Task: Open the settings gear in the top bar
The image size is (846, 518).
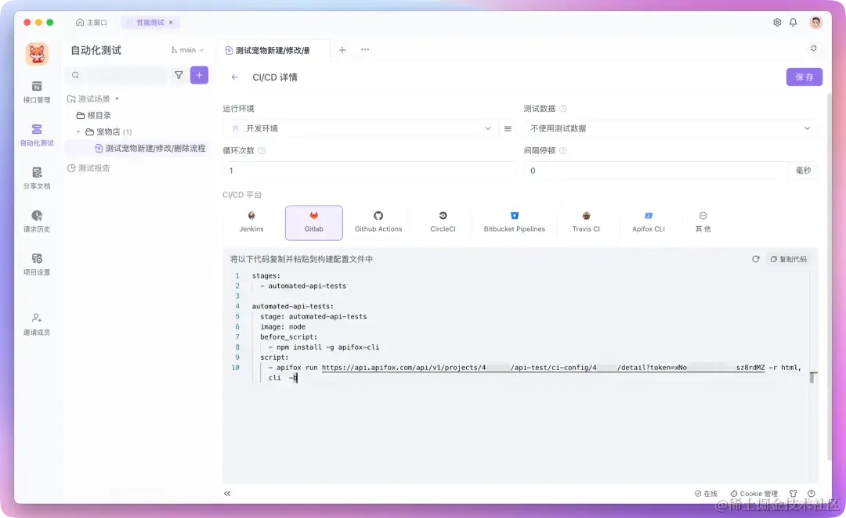Action: point(775,23)
